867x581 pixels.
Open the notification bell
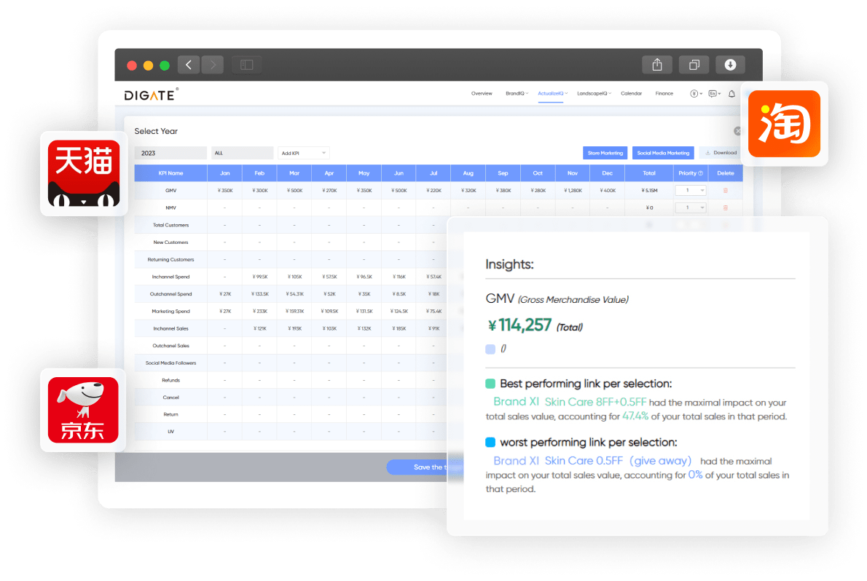(731, 94)
